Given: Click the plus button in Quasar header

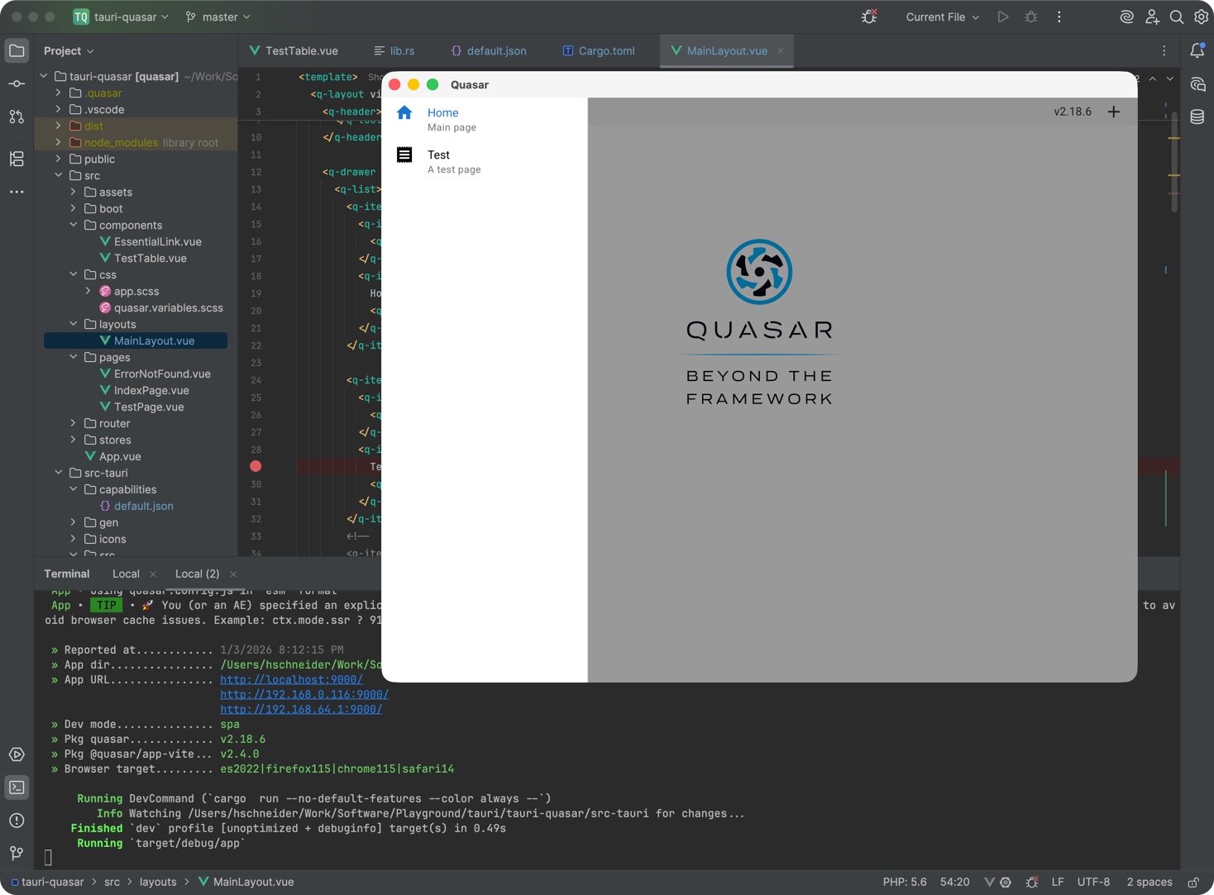Looking at the screenshot, I should [x=1114, y=112].
